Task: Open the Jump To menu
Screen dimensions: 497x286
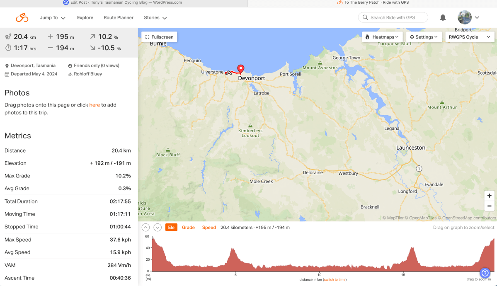Action: point(53,18)
